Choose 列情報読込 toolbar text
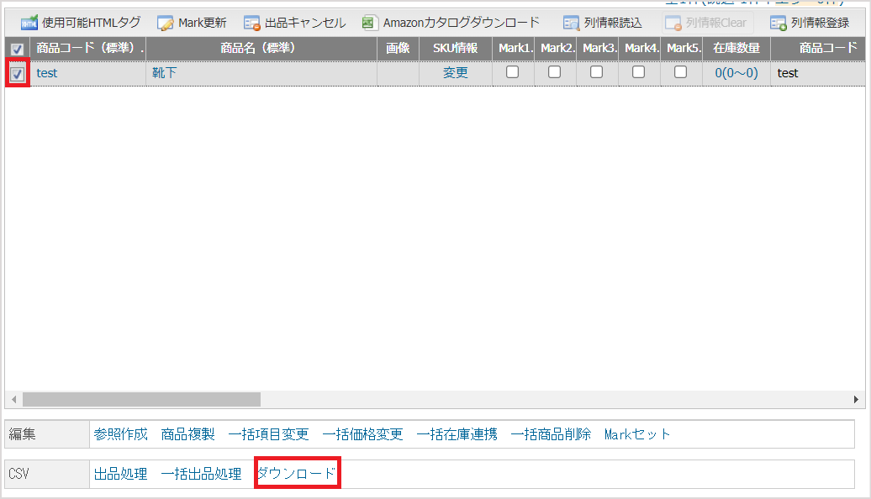The height and width of the screenshot is (499, 871). click(x=613, y=23)
